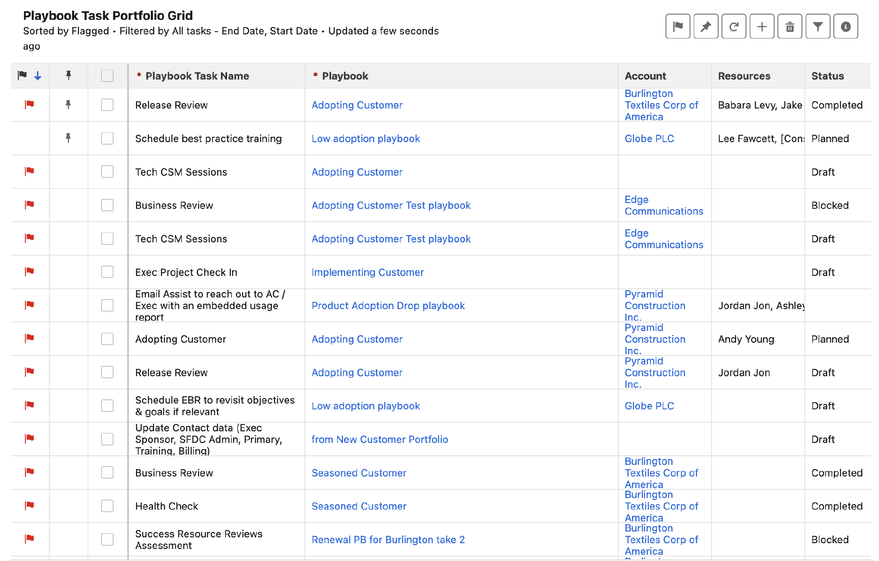Select the Exec Project Check In checkbox
Screen dimensions: 879x561
107,272
